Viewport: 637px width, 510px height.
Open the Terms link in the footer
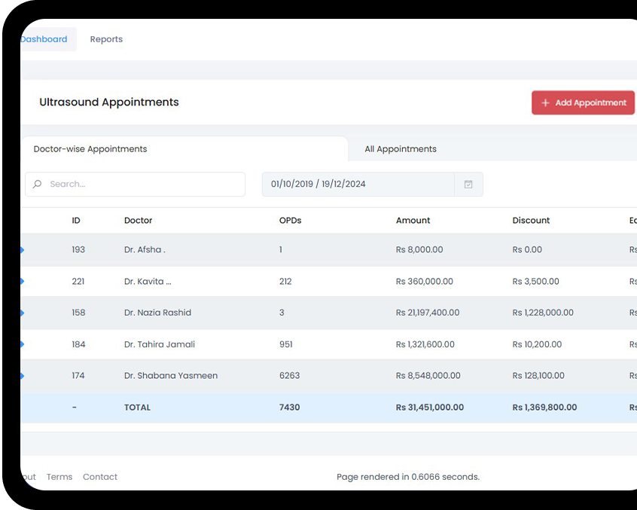(x=59, y=477)
